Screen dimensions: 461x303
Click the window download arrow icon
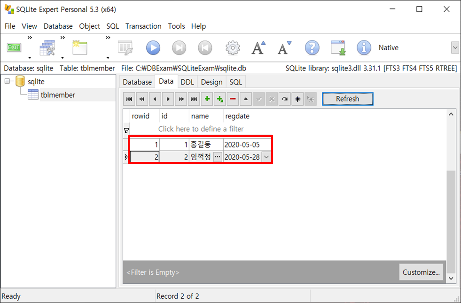click(x=338, y=47)
